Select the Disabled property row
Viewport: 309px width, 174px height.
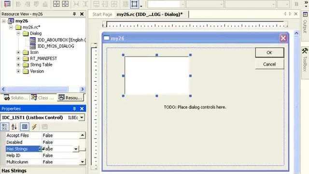(42, 142)
